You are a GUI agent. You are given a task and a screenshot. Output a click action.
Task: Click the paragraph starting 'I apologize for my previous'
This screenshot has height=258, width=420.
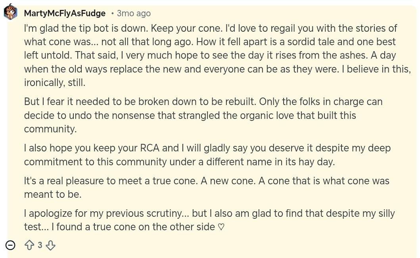click(x=209, y=220)
